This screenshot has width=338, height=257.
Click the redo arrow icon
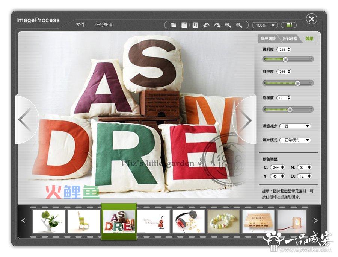217,25
